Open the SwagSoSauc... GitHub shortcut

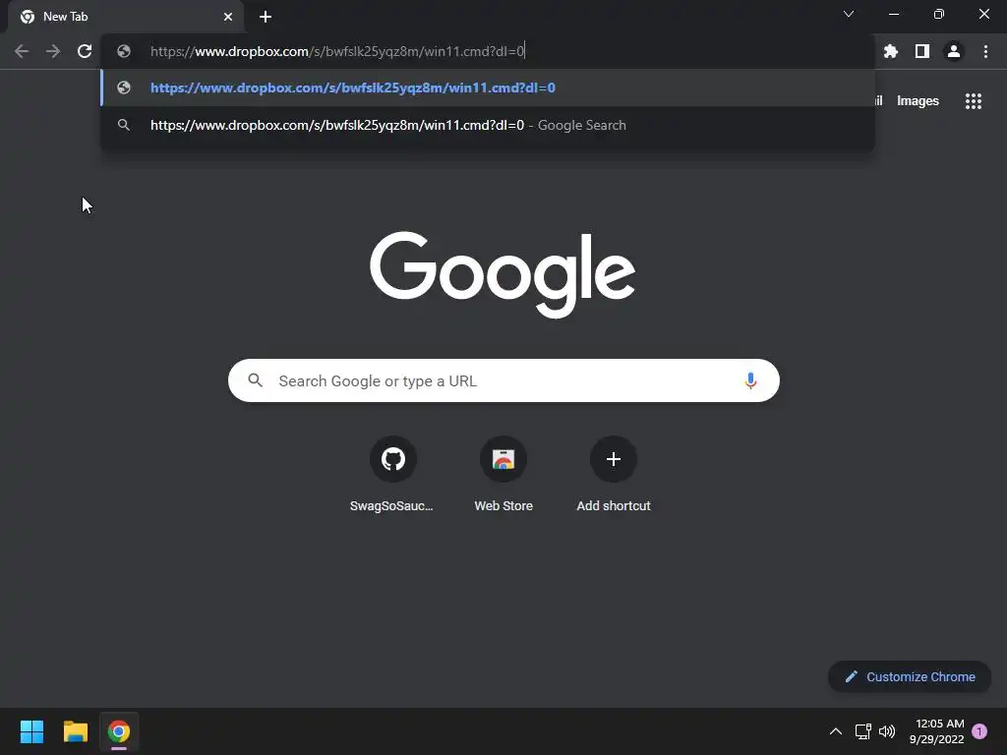pos(392,474)
